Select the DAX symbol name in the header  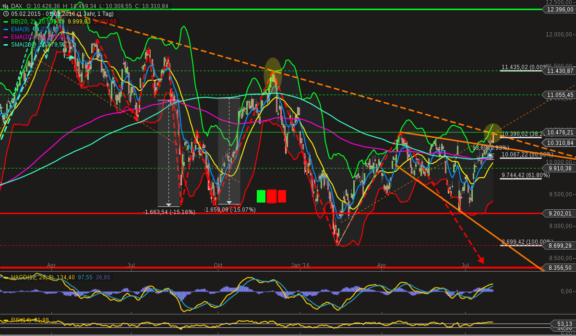coord(17,6)
